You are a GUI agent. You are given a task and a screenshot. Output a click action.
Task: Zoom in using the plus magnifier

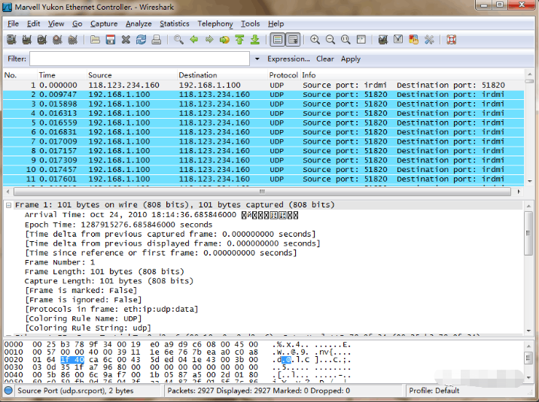(x=315, y=40)
